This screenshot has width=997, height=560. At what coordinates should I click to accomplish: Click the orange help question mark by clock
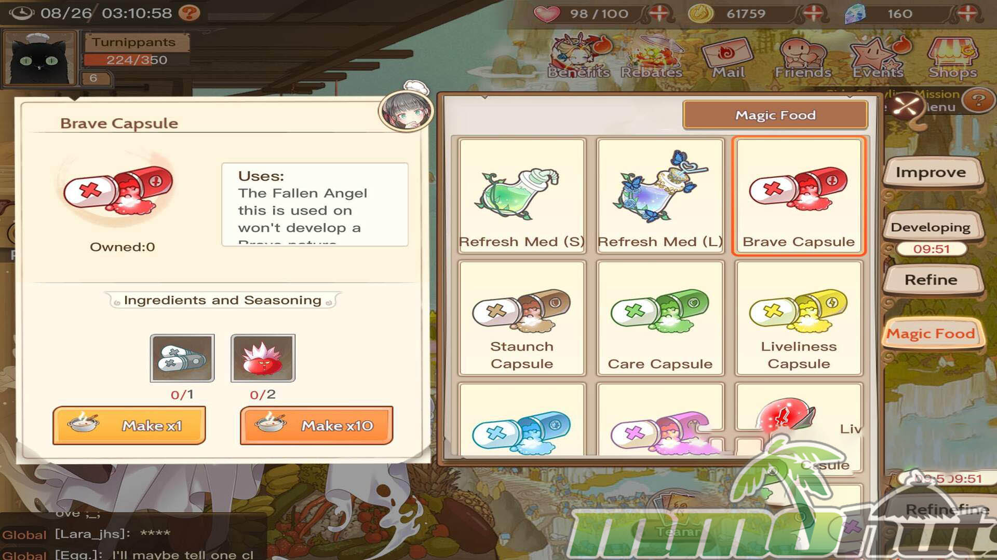pos(189,13)
